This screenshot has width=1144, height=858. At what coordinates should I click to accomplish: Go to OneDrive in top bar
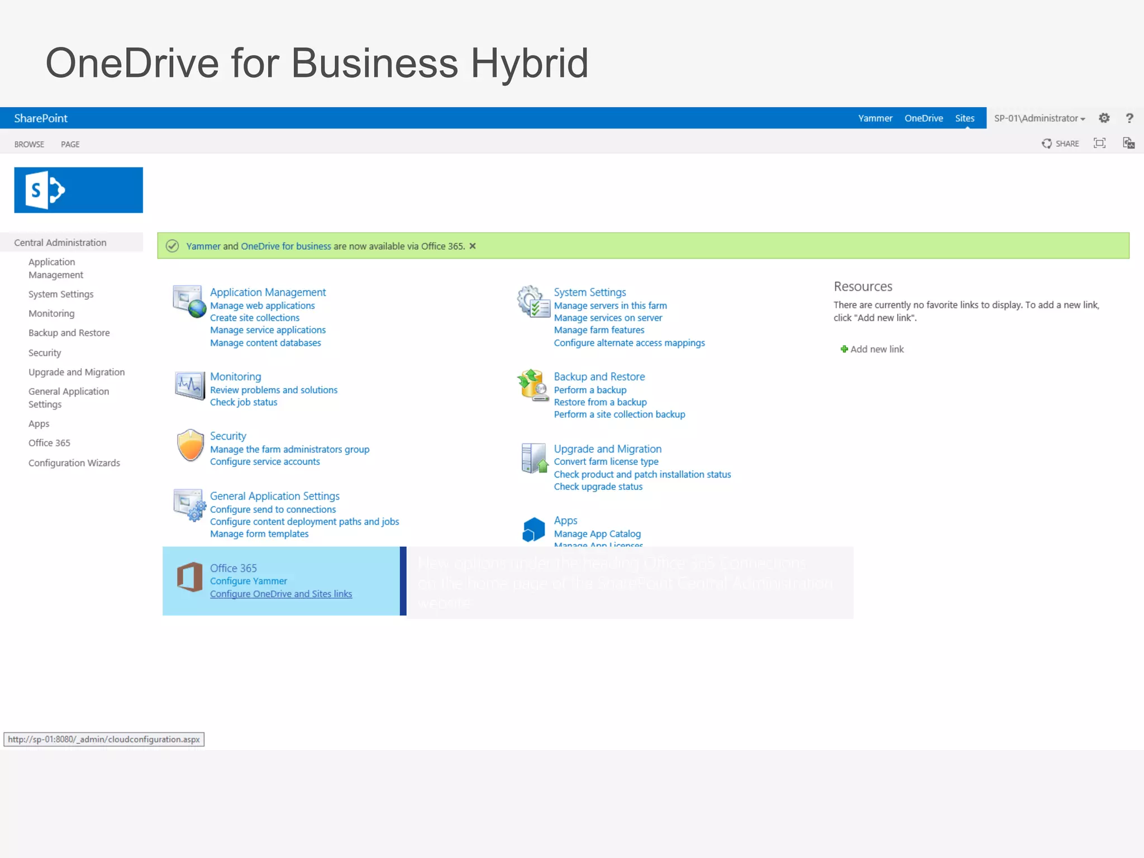tap(923, 118)
